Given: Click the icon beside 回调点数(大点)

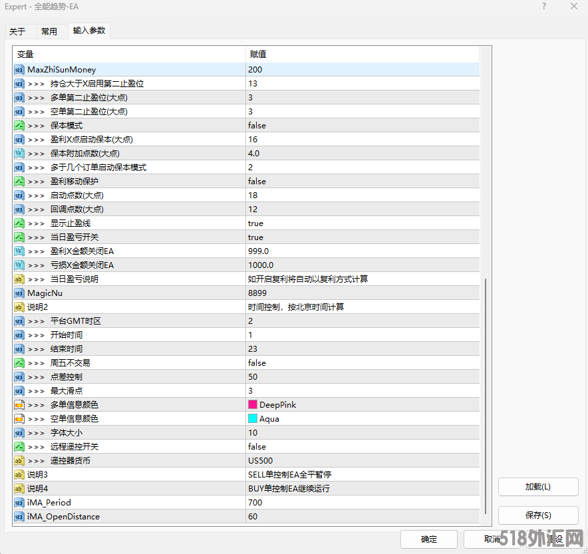Looking at the screenshot, I should click(19, 209).
